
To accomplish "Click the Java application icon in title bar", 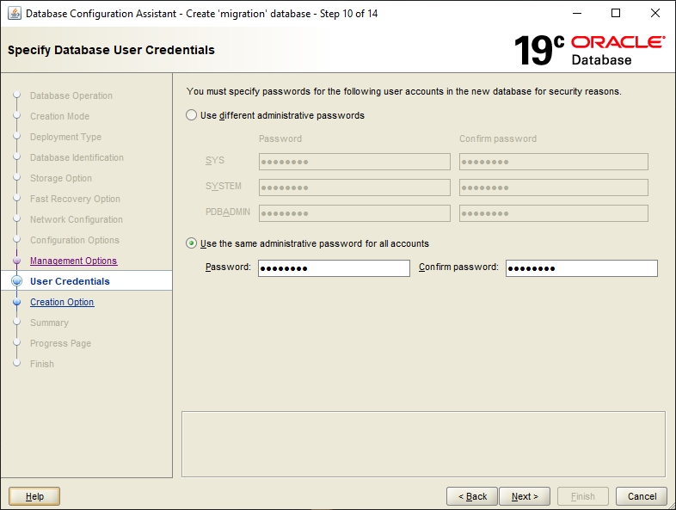I will point(14,14).
